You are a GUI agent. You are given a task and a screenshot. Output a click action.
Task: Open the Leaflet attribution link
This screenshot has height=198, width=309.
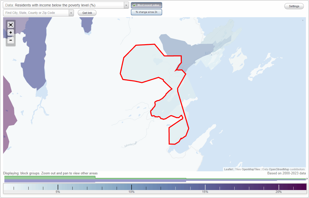tap(228, 169)
